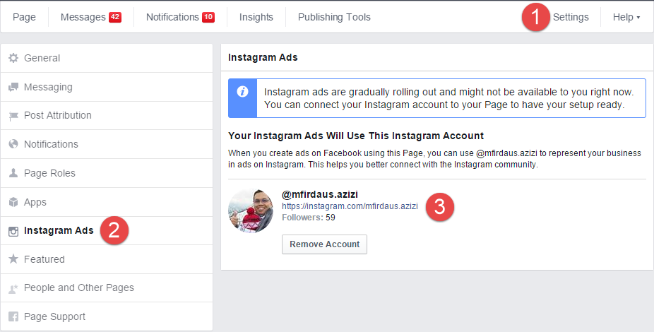Click the red 42 Messages badge

click(114, 17)
